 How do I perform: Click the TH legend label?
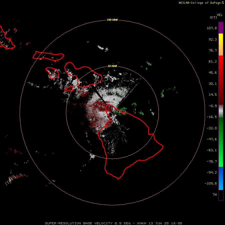215,195
